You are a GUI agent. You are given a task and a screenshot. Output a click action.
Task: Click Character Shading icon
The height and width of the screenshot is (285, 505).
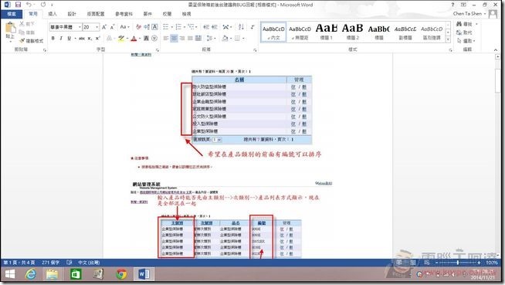[146, 39]
